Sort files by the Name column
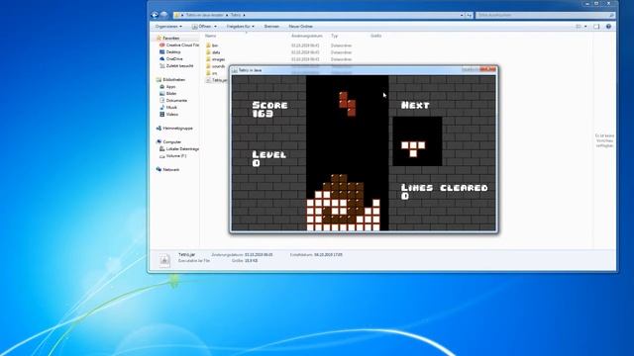This screenshot has height=356, width=634. tap(210, 36)
